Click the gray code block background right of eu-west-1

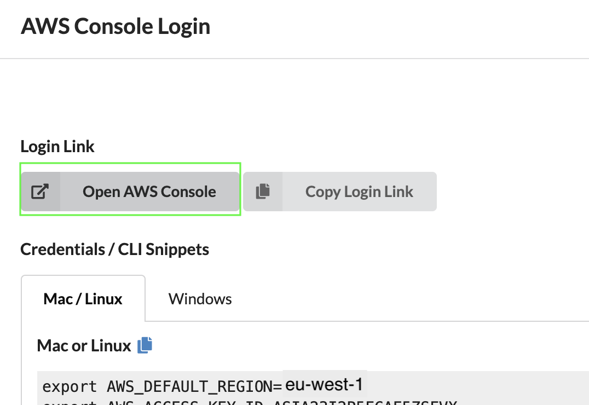coord(477,385)
